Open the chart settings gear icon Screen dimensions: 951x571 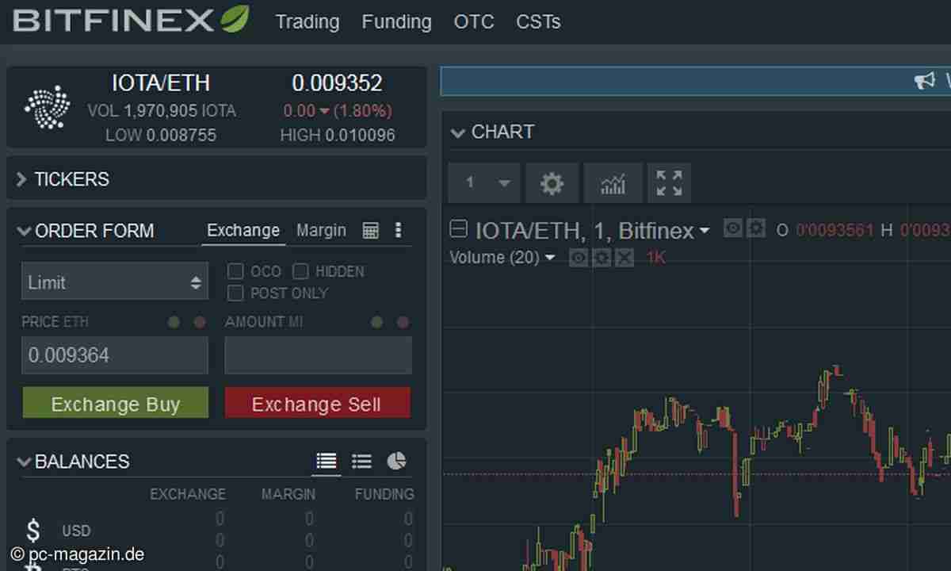(x=552, y=182)
